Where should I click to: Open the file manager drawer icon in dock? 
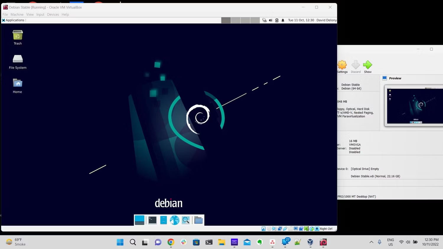click(x=163, y=220)
